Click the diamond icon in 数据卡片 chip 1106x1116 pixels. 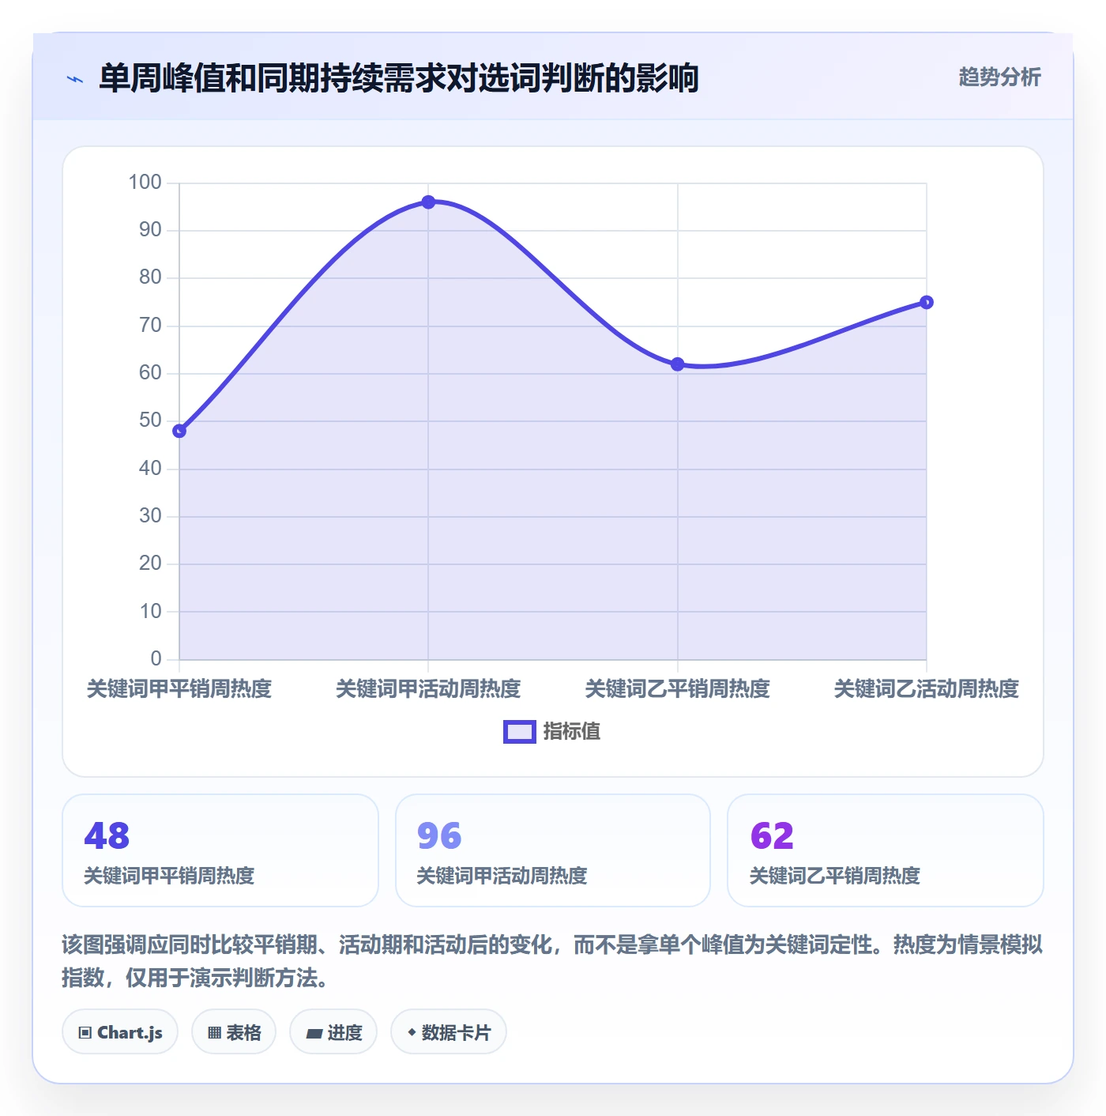point(412,1032)
